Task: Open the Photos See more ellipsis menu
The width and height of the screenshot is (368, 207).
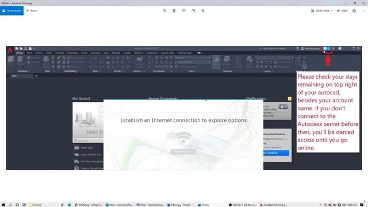Action: coord(363,11)
